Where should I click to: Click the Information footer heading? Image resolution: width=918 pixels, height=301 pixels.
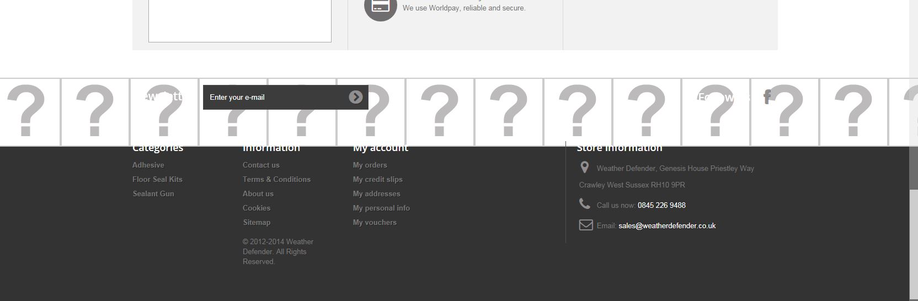[x=271, y=149]
